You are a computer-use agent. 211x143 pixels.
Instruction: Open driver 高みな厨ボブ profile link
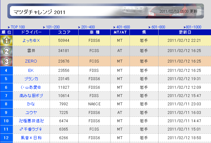(x=31, y=96)
